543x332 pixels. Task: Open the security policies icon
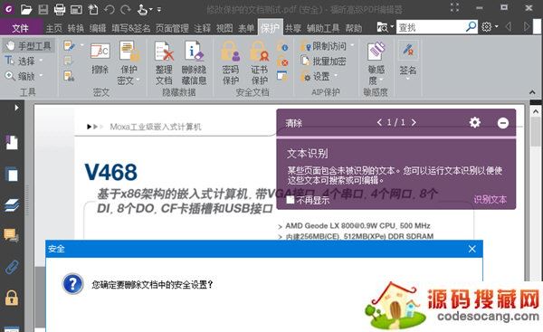coord(282,76)
